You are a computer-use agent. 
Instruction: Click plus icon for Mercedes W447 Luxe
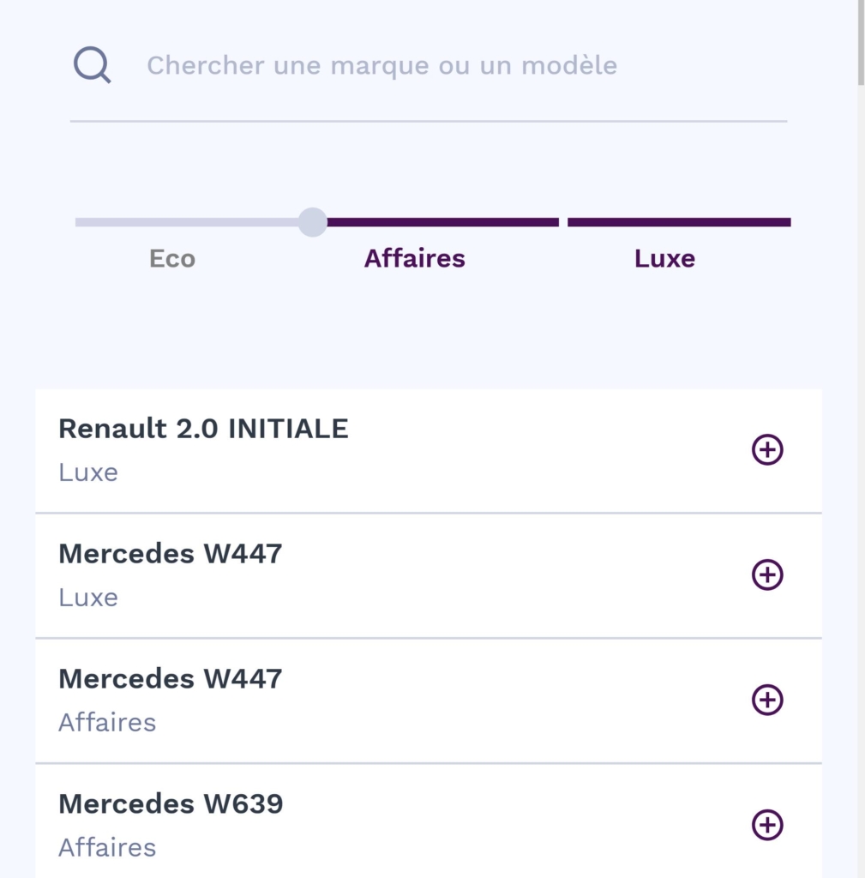coord(767,574)
